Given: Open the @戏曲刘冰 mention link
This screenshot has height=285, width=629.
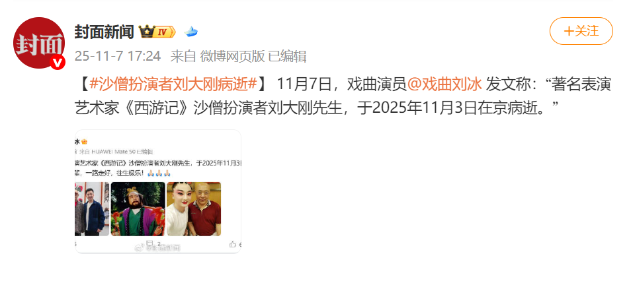Looking at the screenshot, I should point(444,85).
